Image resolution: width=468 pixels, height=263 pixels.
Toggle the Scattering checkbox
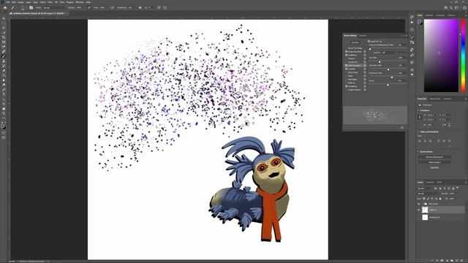346,56
